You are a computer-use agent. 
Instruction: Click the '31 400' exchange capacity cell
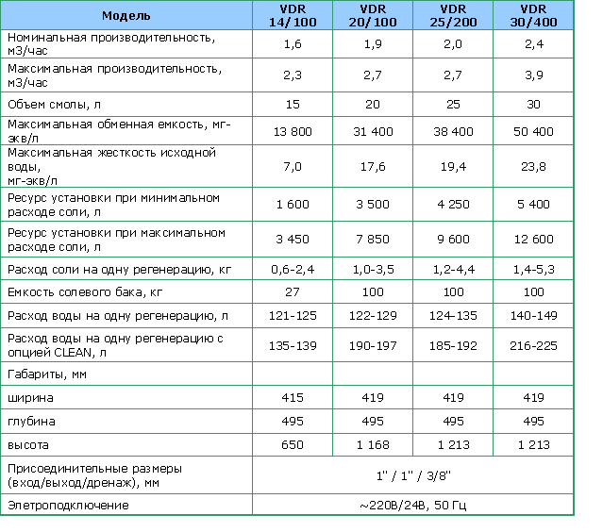[373, 131]
